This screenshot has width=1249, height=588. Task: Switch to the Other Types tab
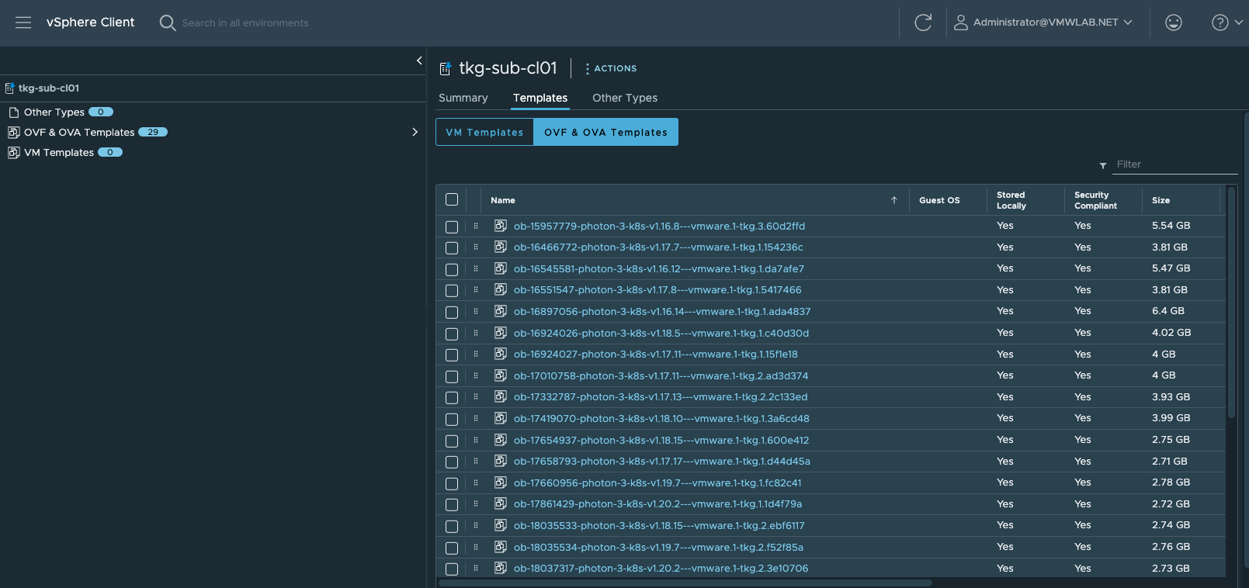click(x=625, y=98)
